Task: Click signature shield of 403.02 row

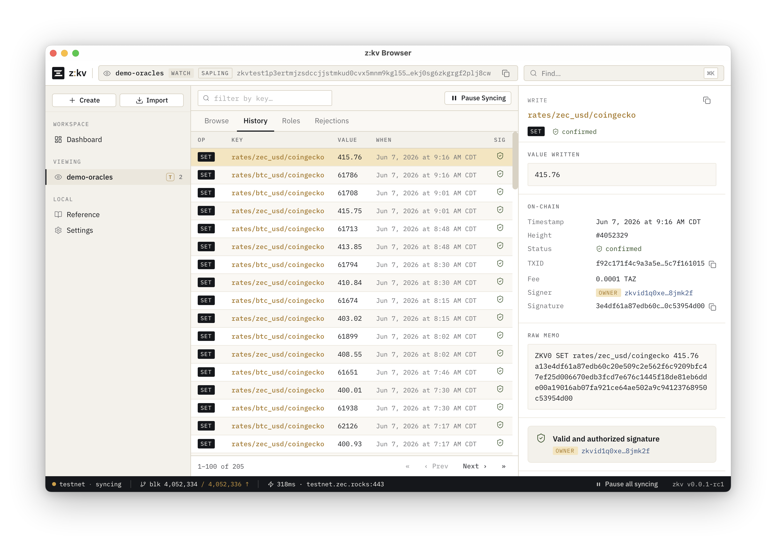Action: [500, 317]
